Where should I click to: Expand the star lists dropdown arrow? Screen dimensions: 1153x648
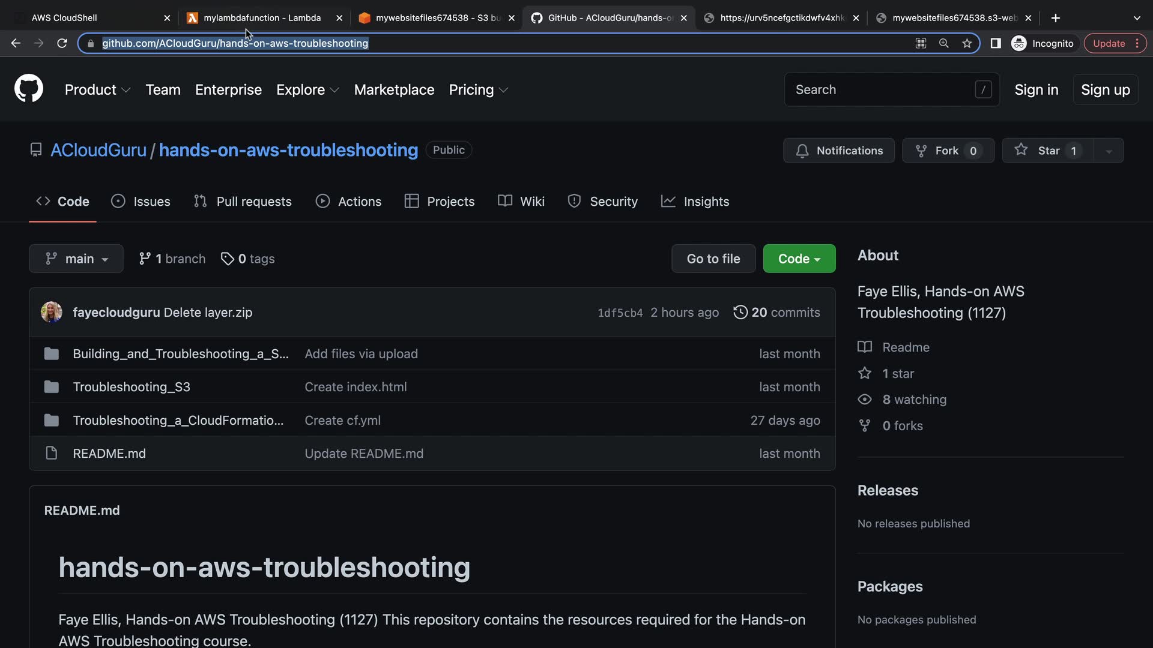point(1109,151)
